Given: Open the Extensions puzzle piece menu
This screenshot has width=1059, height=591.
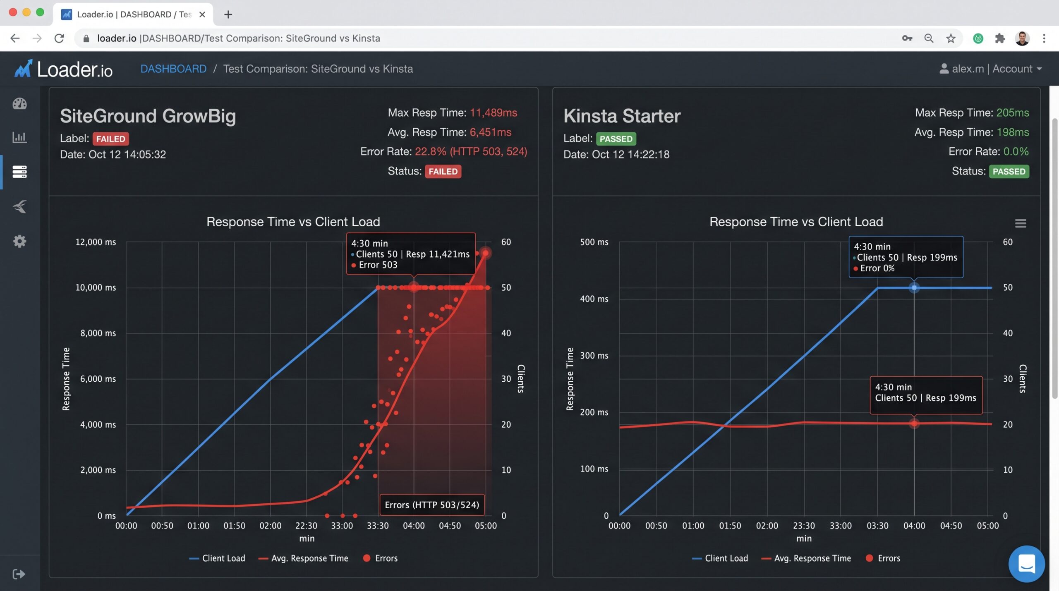Looking at the screenshot, I should [1000, 38].
